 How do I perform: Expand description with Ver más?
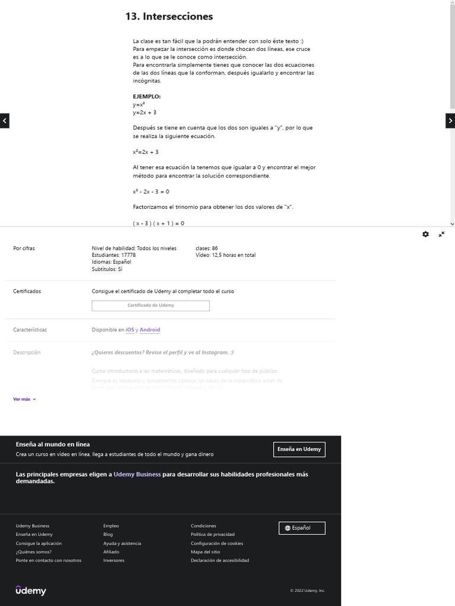coord(24,399)
